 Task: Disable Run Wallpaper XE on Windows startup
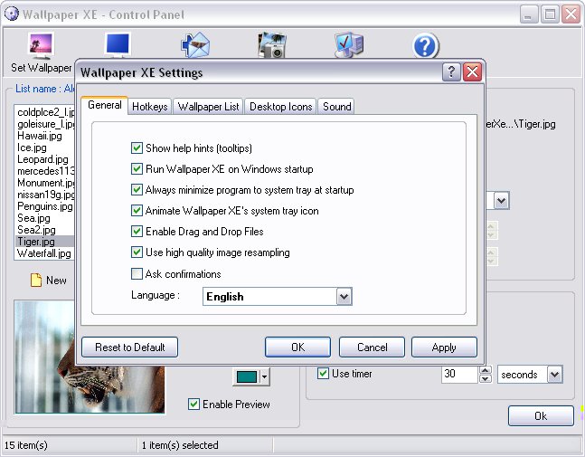[137, 169]
